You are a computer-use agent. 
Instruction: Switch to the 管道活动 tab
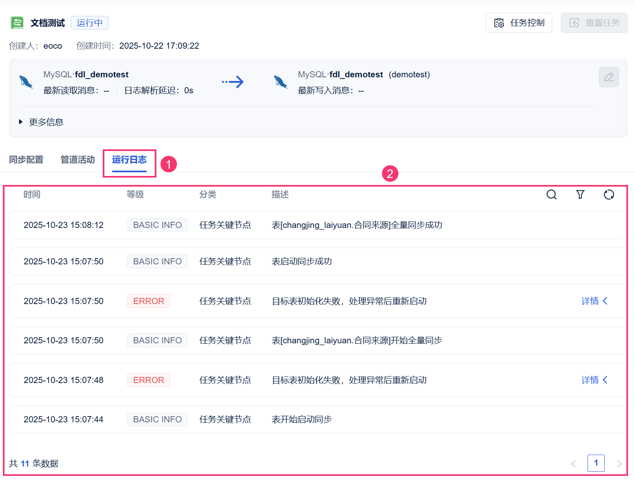[x=78, y=160]
